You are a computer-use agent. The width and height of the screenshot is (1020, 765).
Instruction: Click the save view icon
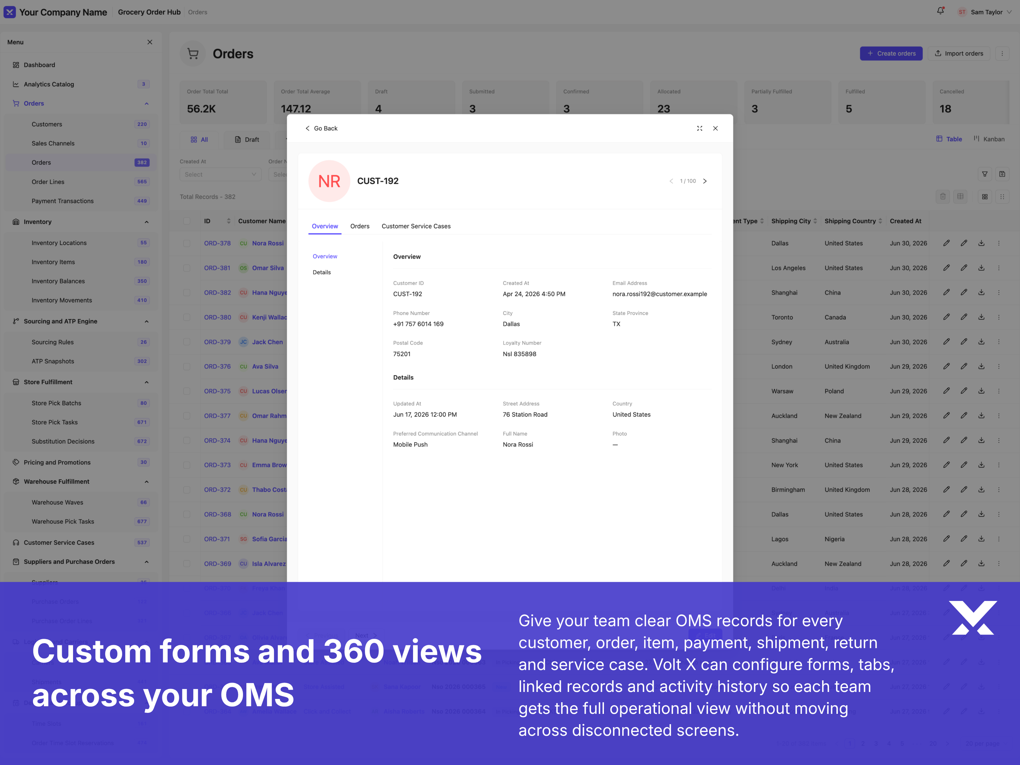pyautogui.click(x=1002, y=174)
